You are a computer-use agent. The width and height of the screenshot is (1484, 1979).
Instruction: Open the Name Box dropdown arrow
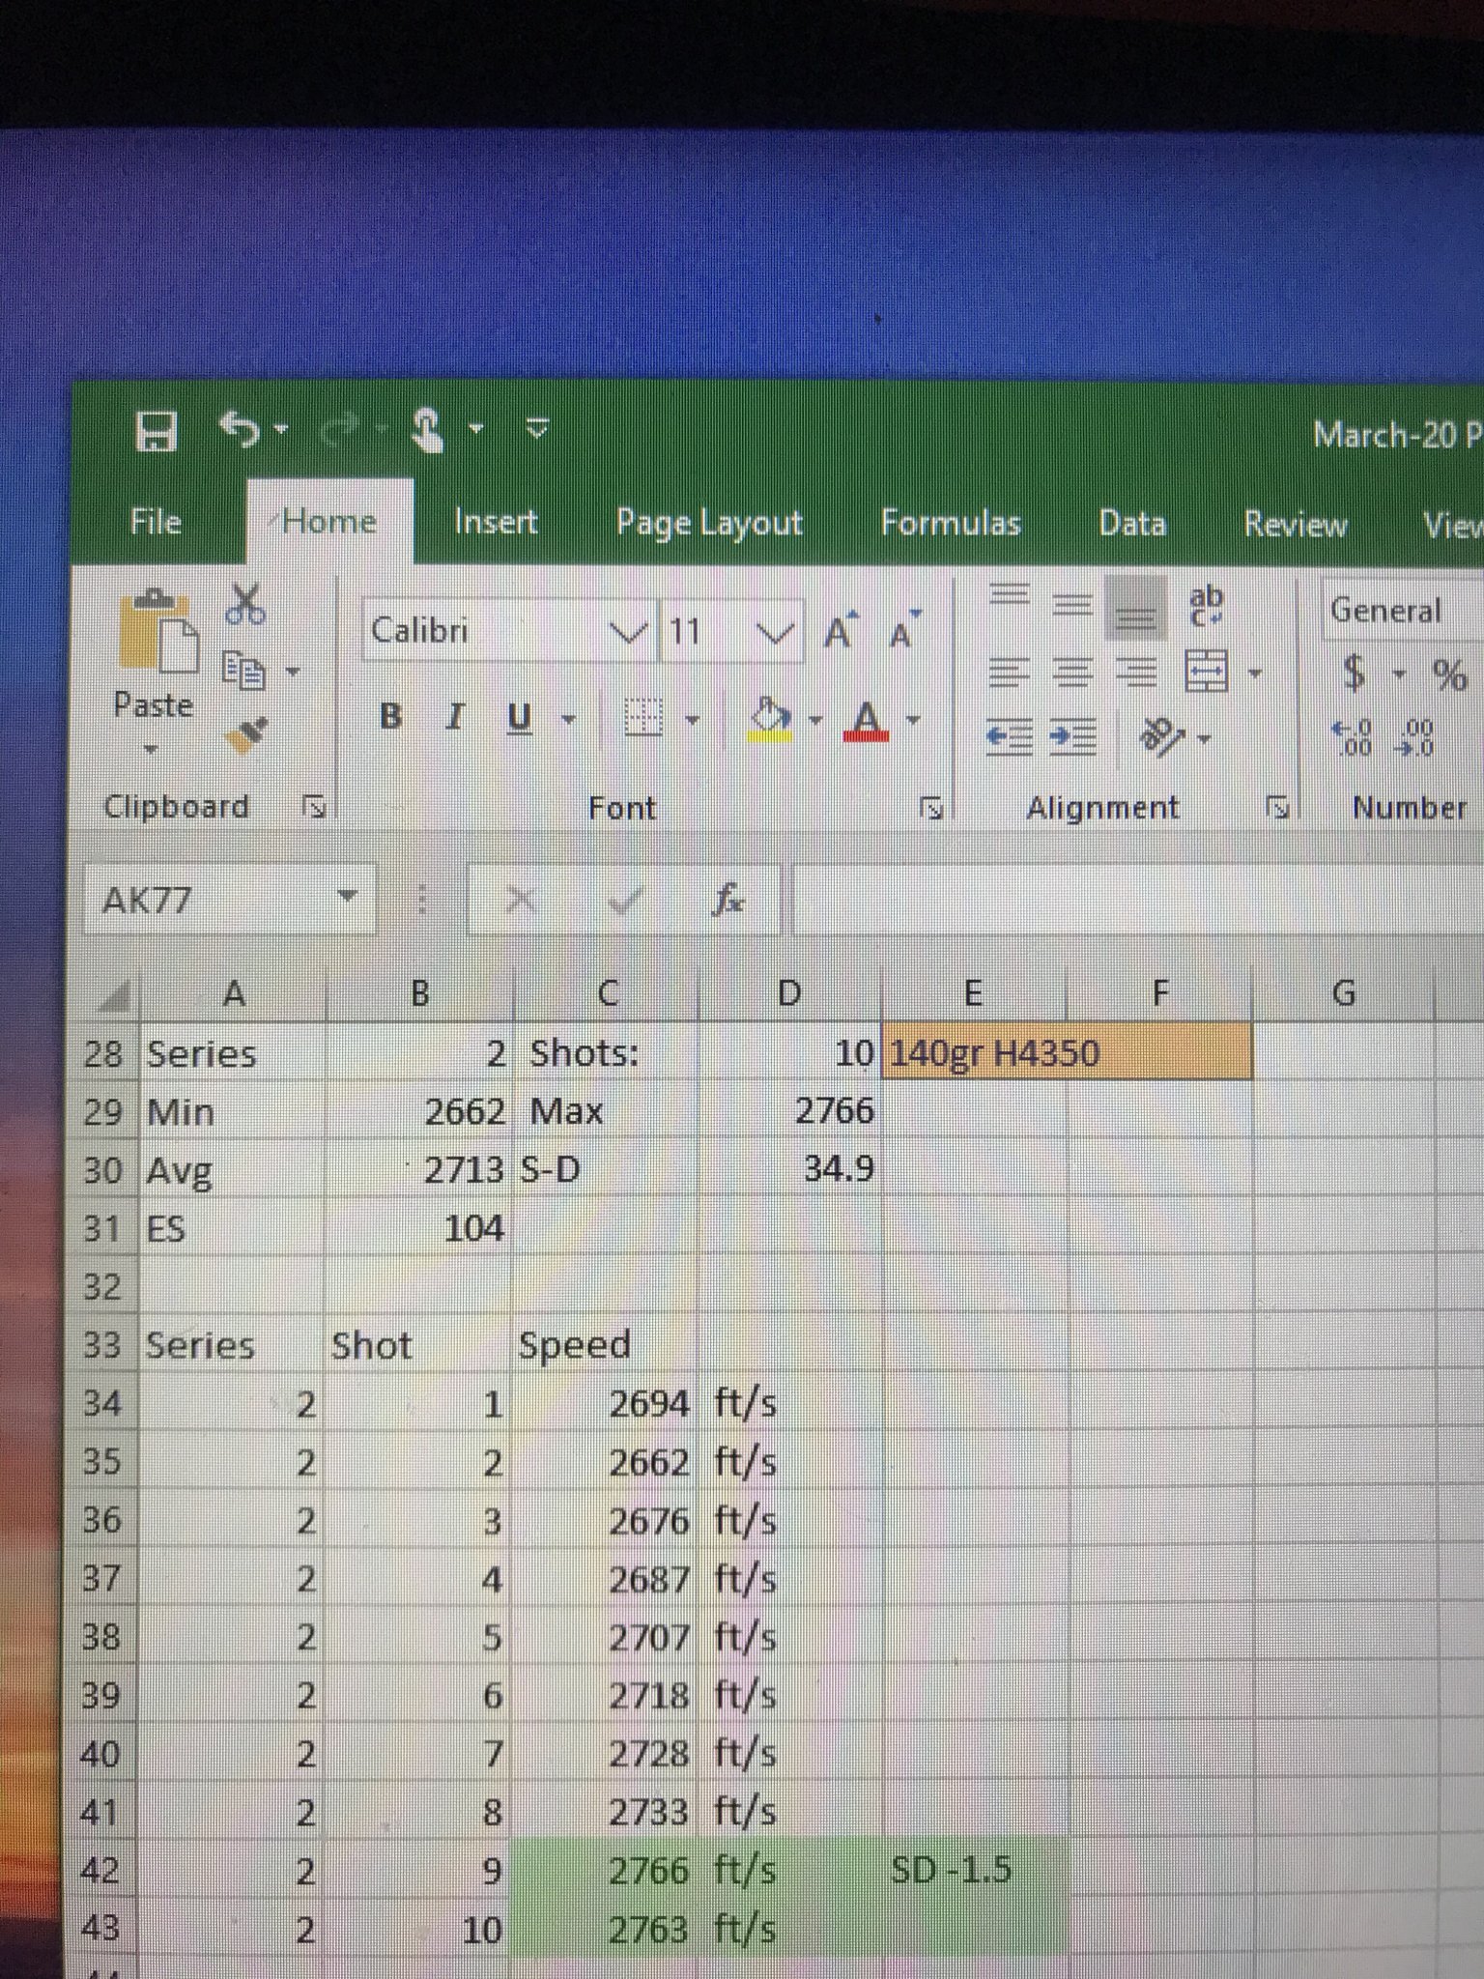click(348, 898)
